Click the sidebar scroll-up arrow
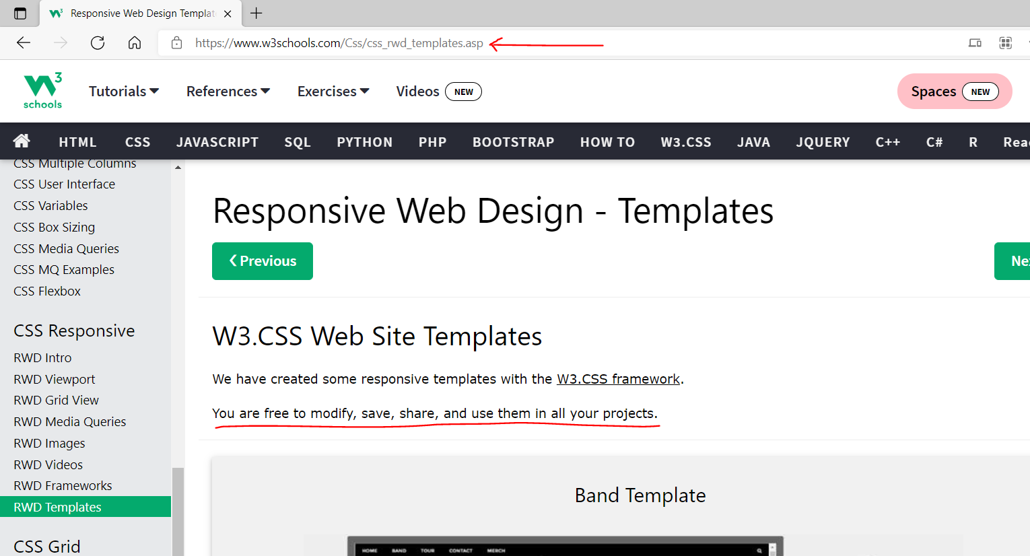Image resolution: width=1030 pixels, height=556 pixels. [178, 167]
